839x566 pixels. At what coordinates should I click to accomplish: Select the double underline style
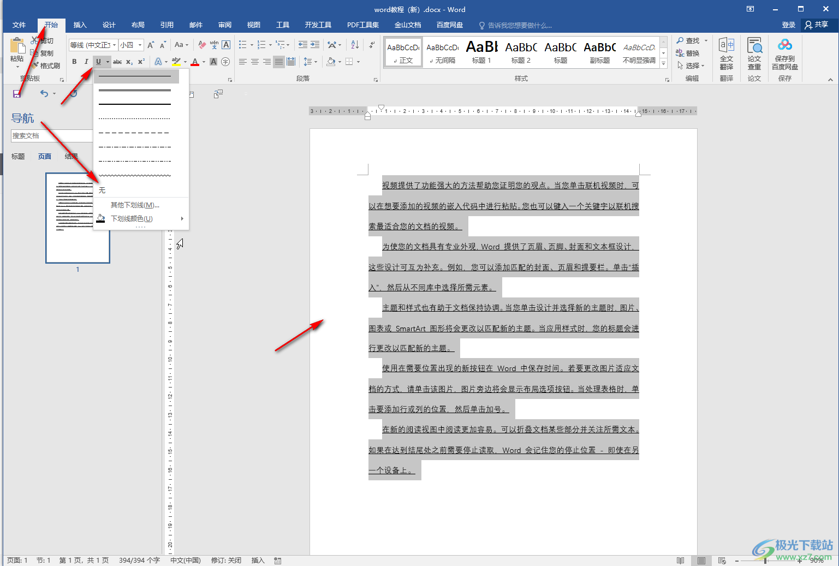[x=135, y=91]
